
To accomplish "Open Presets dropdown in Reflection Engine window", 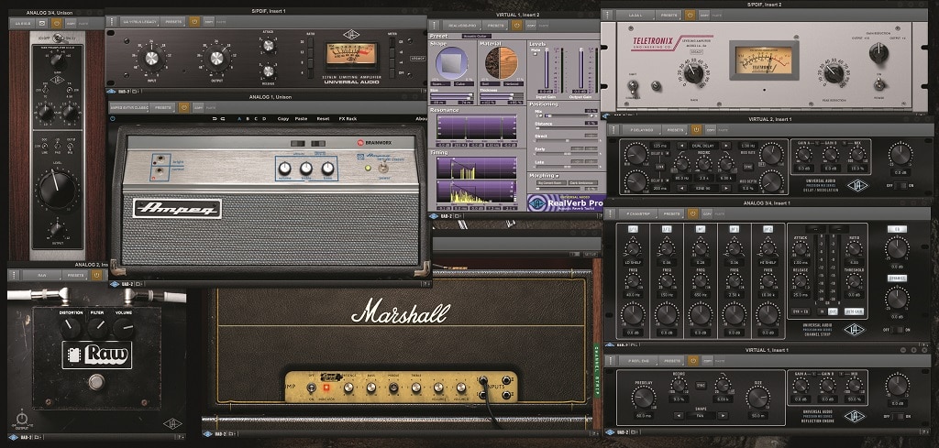I will click(x=672, y=361).
